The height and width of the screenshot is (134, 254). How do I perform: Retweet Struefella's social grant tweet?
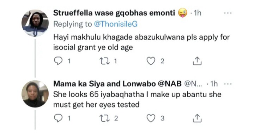click(x=104, y=61)
